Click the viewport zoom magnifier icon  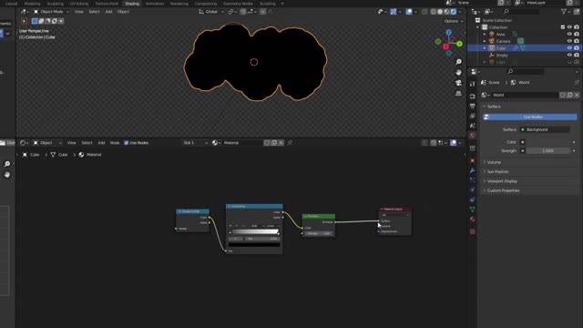point(458,62)
